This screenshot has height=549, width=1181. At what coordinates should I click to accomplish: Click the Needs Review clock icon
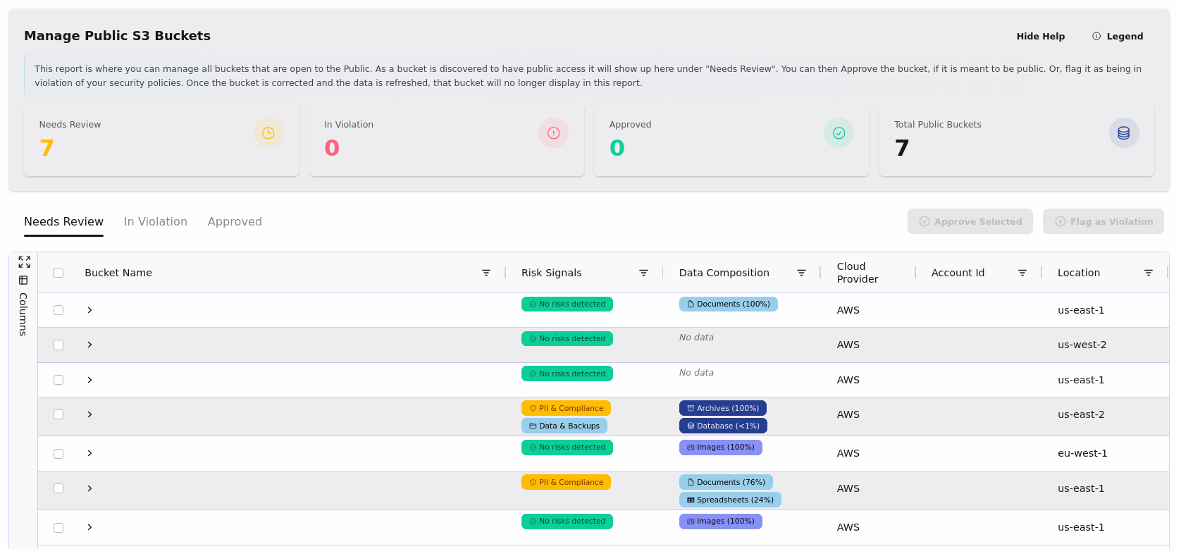coord(268,133)
